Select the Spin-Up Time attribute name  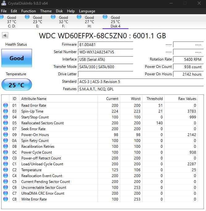pos(32,111)
